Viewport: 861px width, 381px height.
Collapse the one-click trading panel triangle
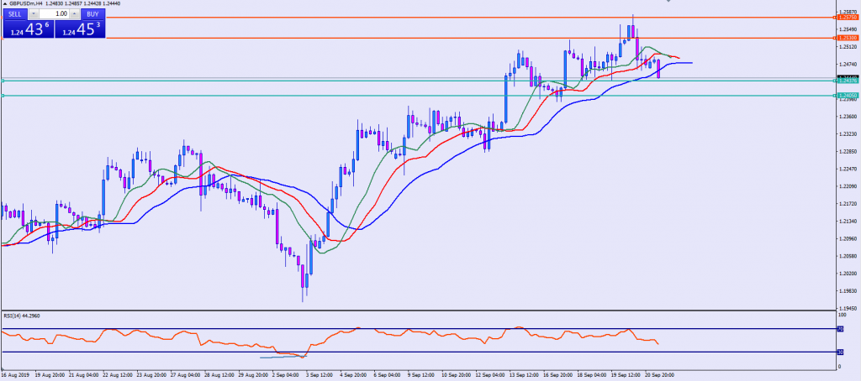click(3, 5)
